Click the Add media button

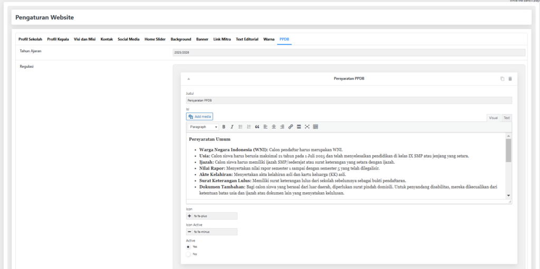200,116
